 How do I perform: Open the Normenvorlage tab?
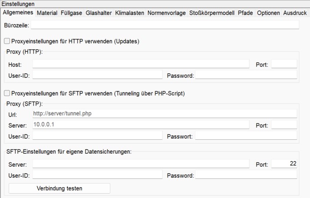(x=166, y=13)
